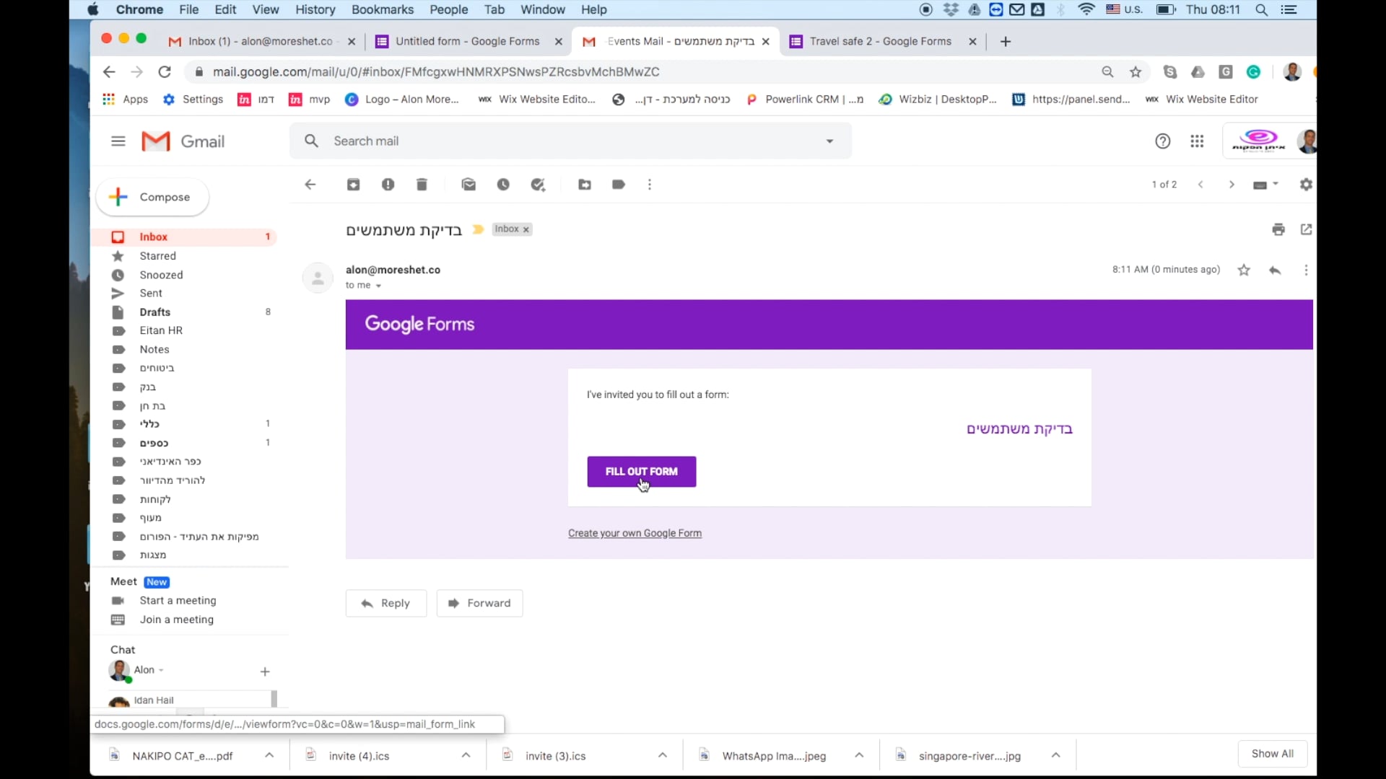Open the Labels icon in toolbar
The width and height of the screenshot is (1386, 779).
pos(619,185)
